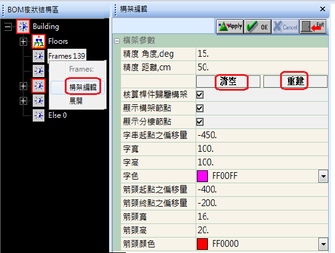Click the Apply toolbar button

point(230,27)
